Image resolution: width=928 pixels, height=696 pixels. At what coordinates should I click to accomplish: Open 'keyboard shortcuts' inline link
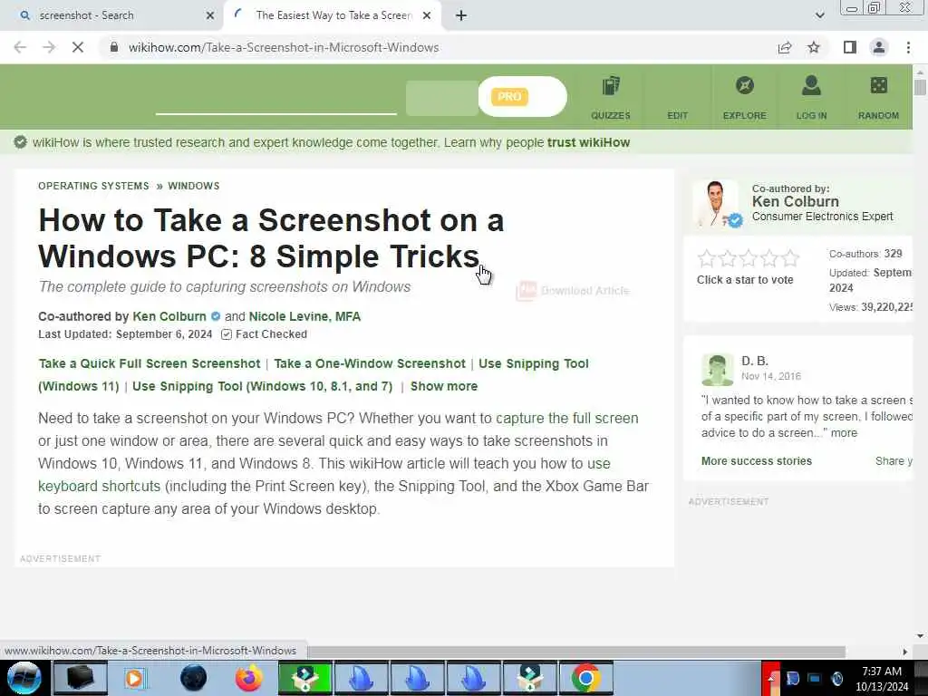pyautogui.click(x=99, y=487)
